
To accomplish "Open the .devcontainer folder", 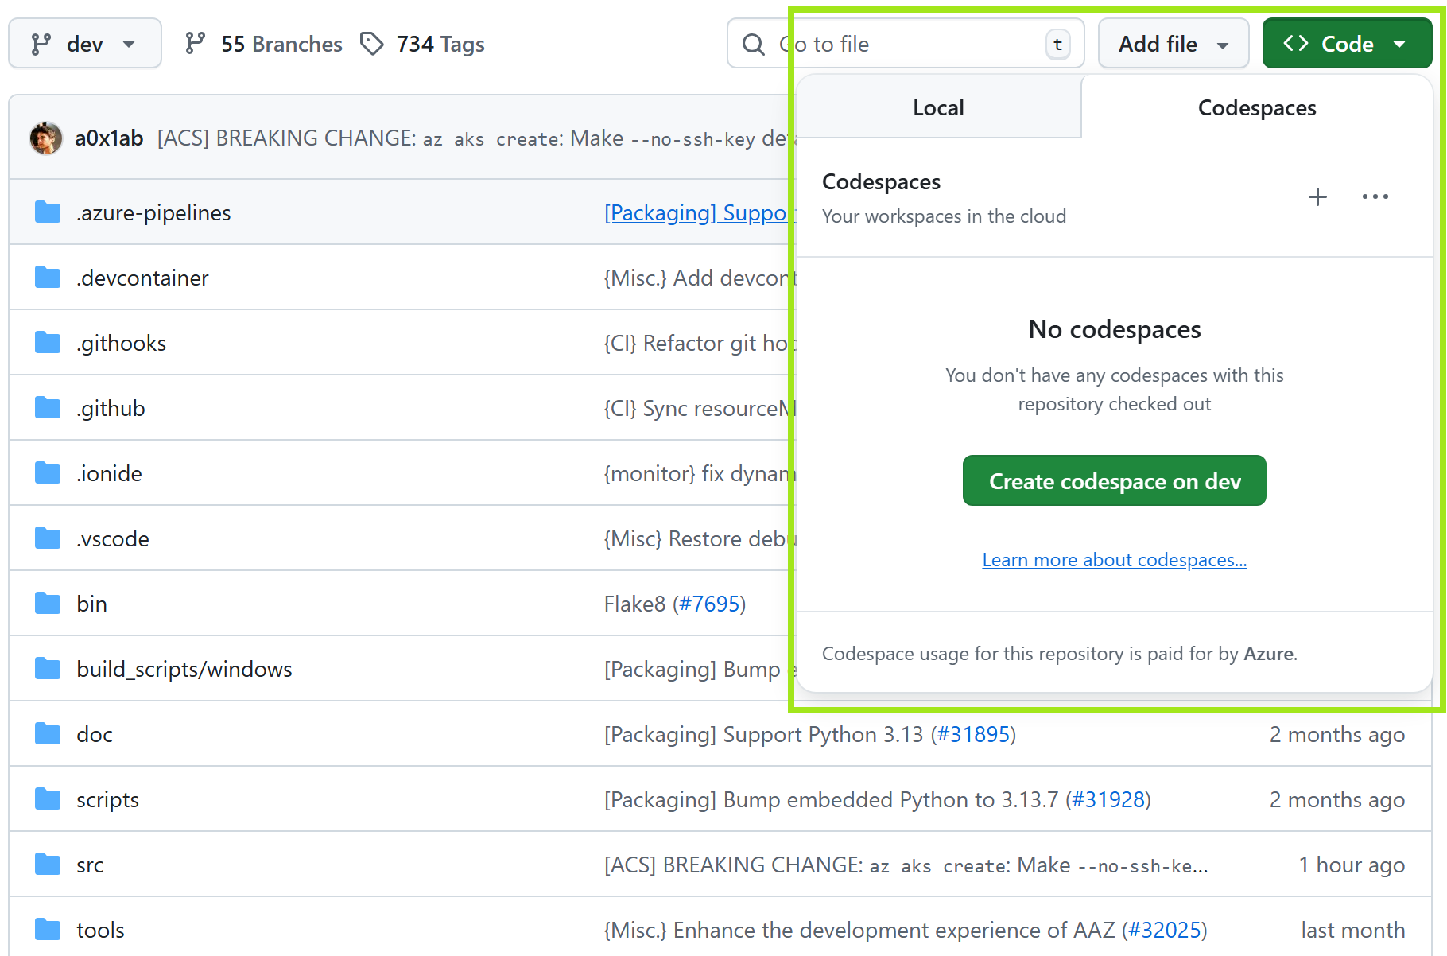I will [x=142, y=278].
